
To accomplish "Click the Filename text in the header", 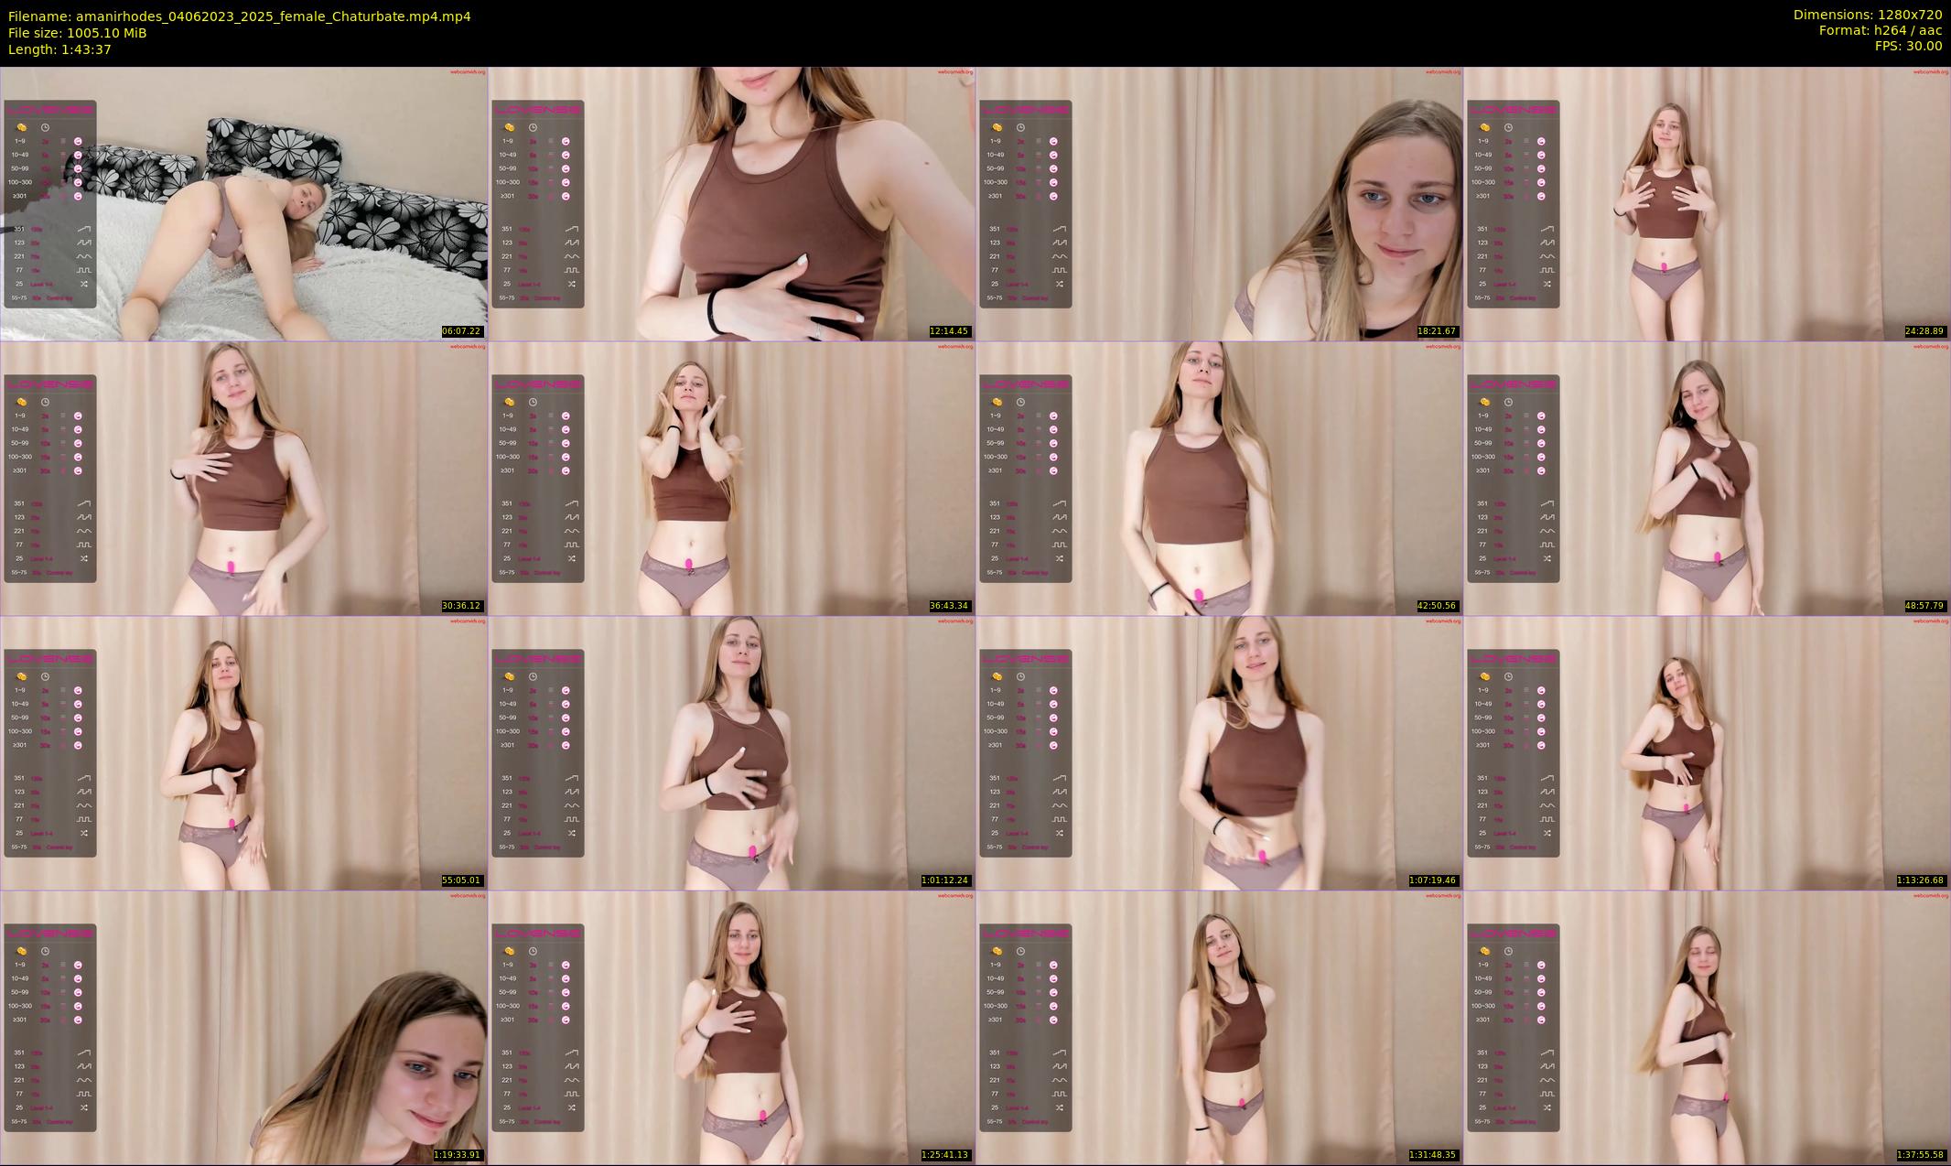I will (239, 16).
